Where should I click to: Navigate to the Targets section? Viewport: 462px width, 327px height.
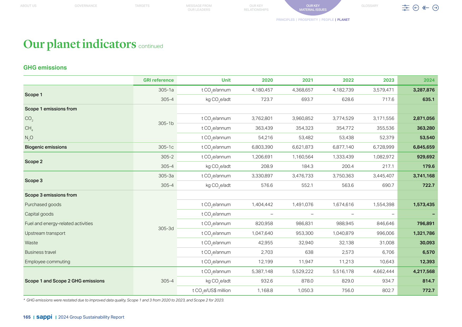coord(142,6)
